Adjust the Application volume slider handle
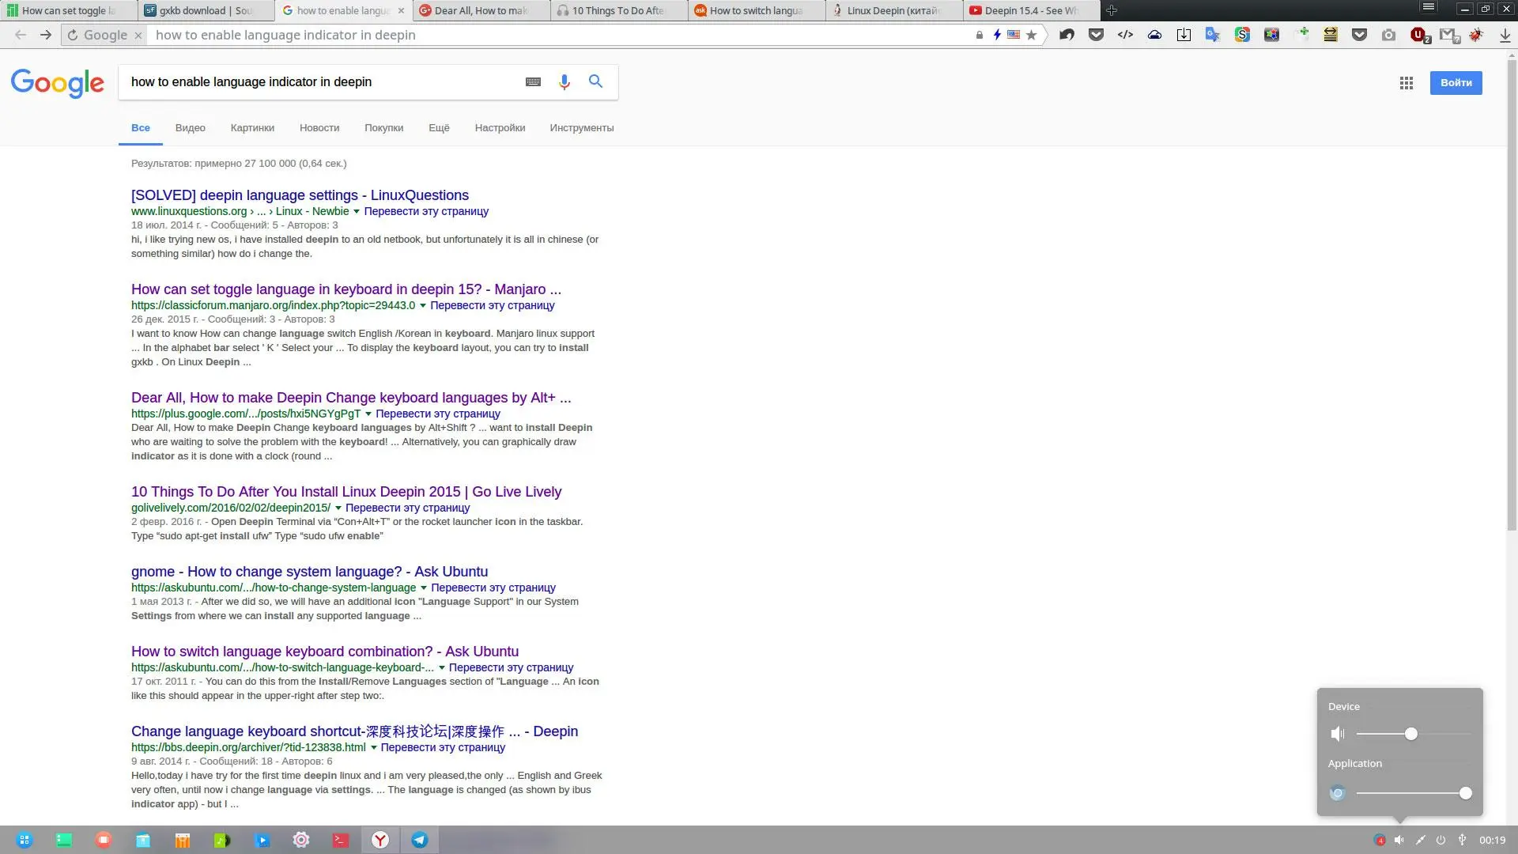The width and height of the screenshot is (1518, 854). click(1465, 793)
